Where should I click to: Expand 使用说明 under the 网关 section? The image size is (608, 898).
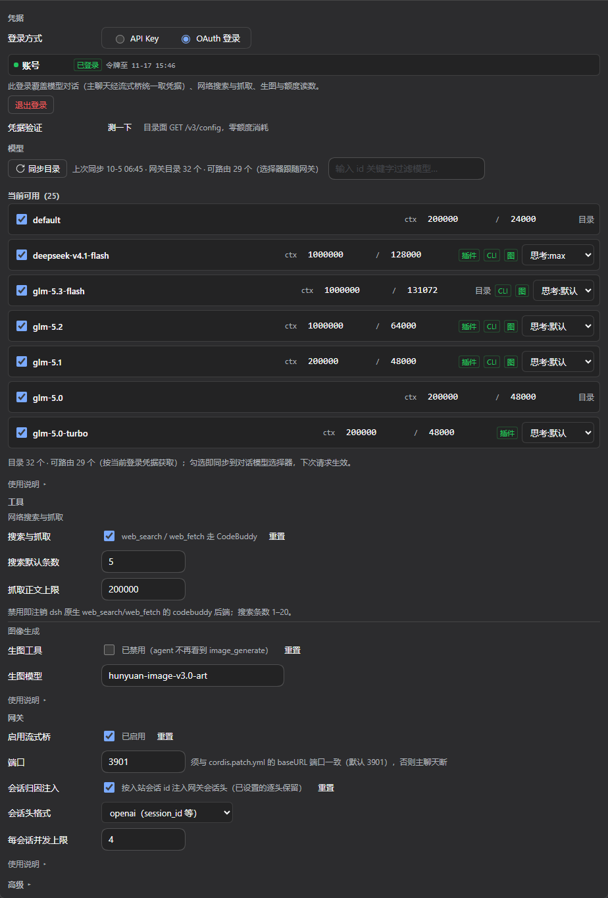tap(27, 864)
